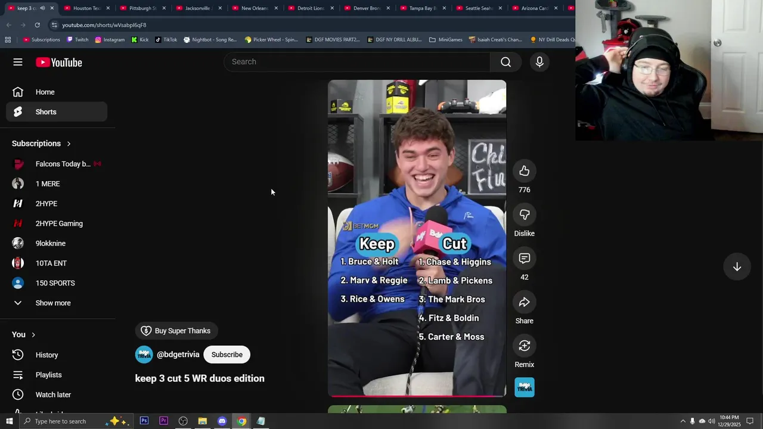Screen dimensions: 763x429
Task: Open Home in the sidebar
Action: [57, 92]
